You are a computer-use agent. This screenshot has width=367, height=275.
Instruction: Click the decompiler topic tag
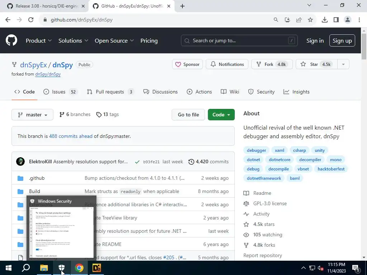pos(310,160)
